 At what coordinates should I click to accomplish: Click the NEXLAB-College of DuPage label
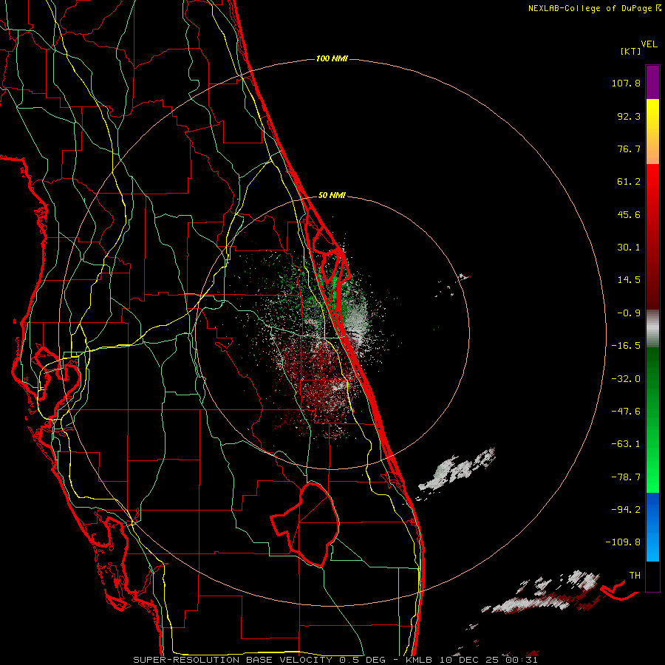point(595,8)
